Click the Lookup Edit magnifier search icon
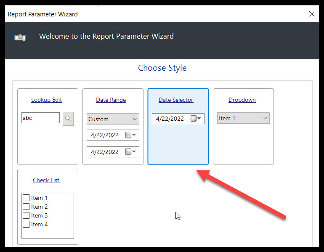 [68, 119]
